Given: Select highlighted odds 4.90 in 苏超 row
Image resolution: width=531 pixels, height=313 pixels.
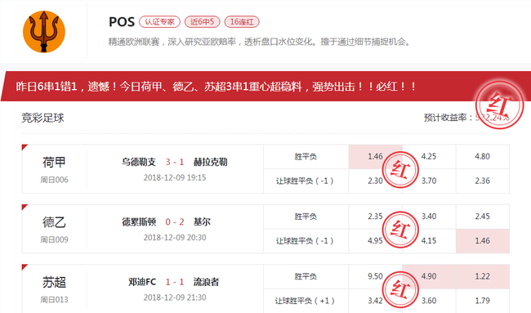Looking at the screenshot, I should [429, 276].
